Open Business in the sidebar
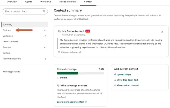 pyautogui.click(x=7, y=30)
